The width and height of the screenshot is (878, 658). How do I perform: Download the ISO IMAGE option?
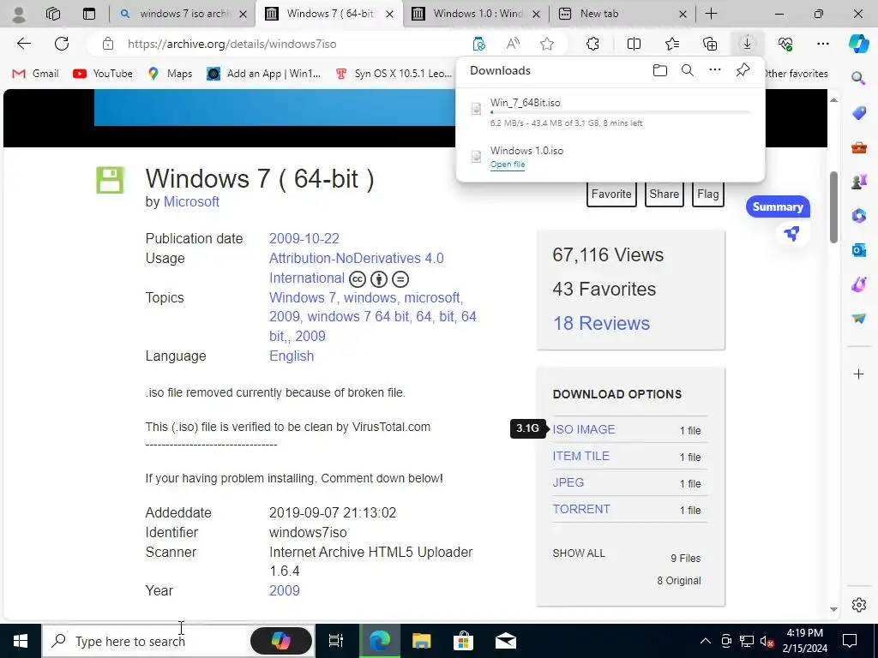(x=584, y=430)
